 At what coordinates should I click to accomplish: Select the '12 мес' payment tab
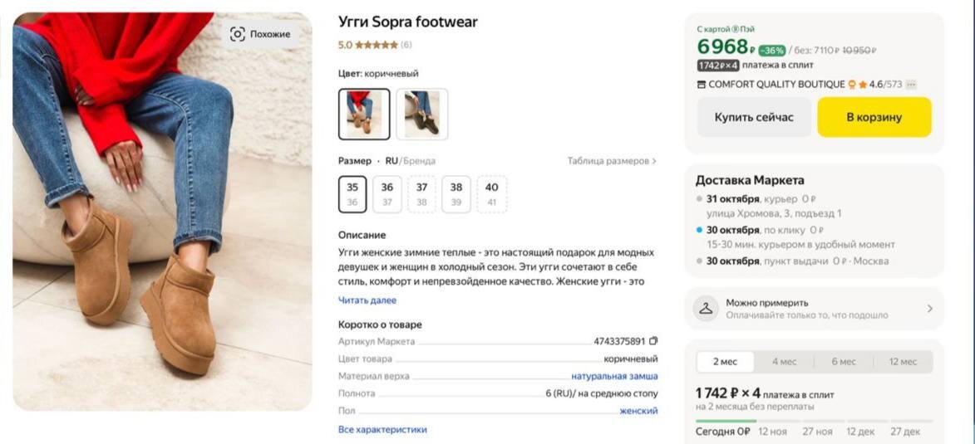point(903,362)
